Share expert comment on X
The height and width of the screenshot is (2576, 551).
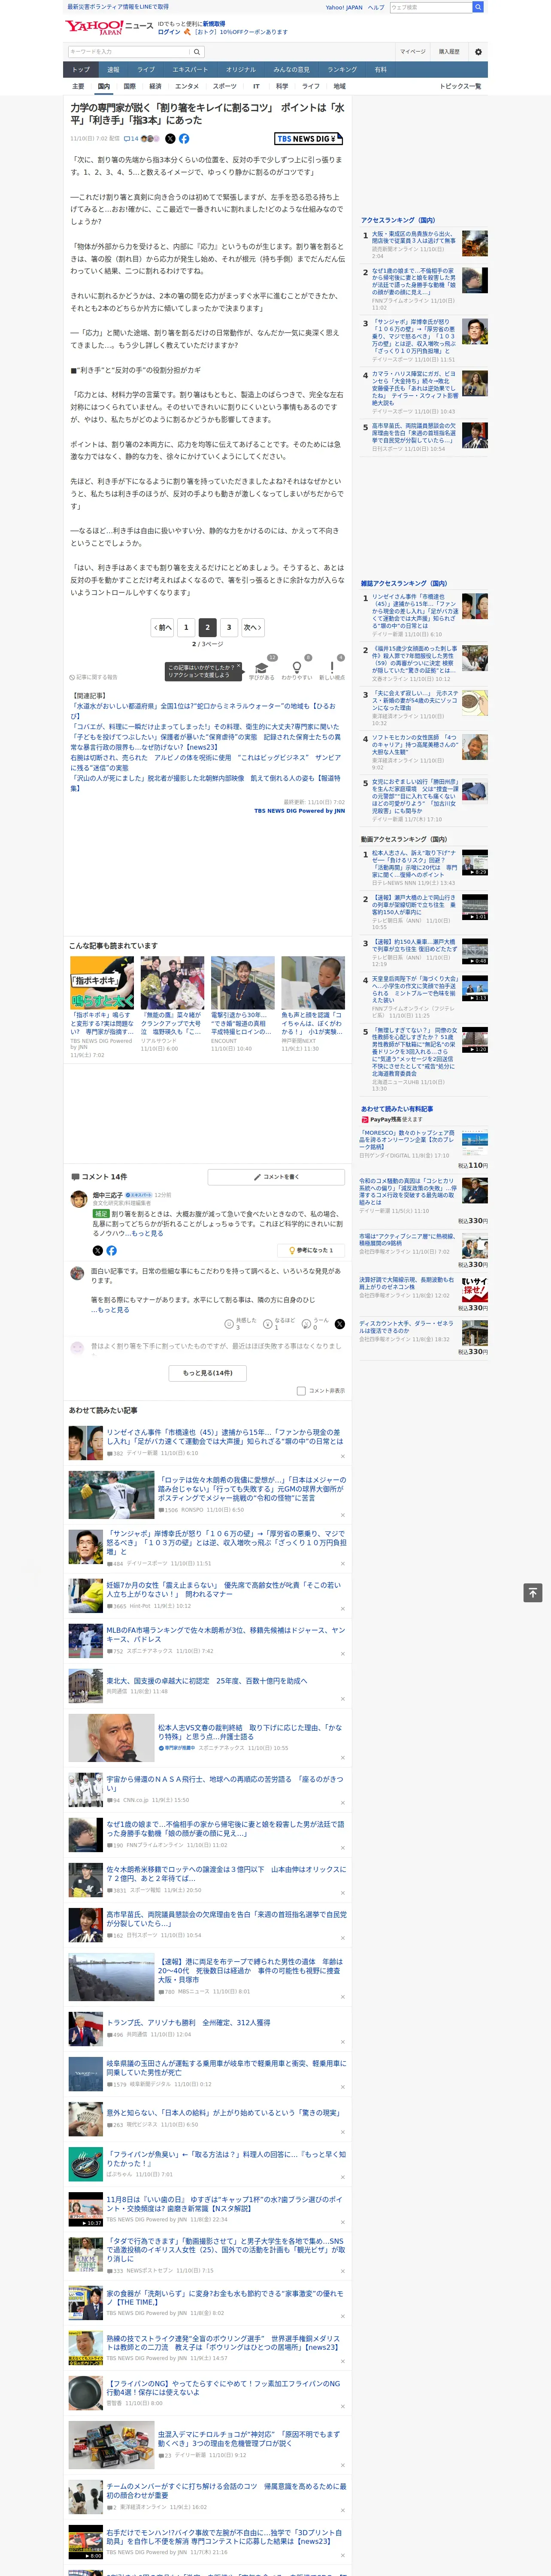pyautogui.click(x=97, y=1251)
